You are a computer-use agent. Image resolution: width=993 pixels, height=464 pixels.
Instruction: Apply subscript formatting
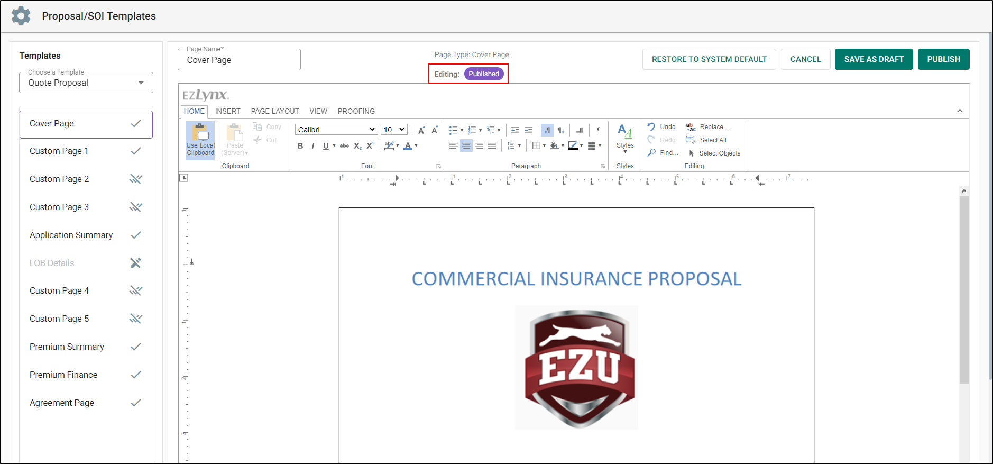pyautogui.click(x=358, y=146)
